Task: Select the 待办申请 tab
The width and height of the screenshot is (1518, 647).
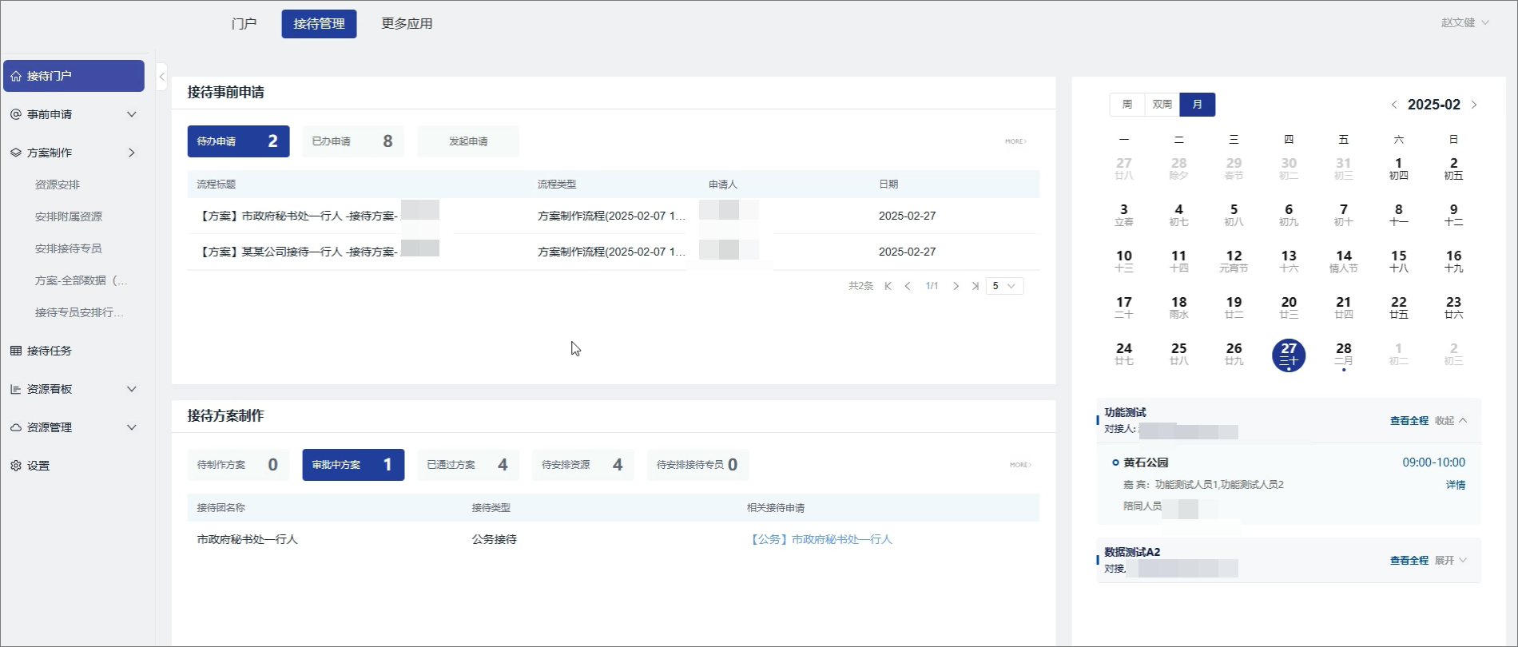Action: [238, 141]
